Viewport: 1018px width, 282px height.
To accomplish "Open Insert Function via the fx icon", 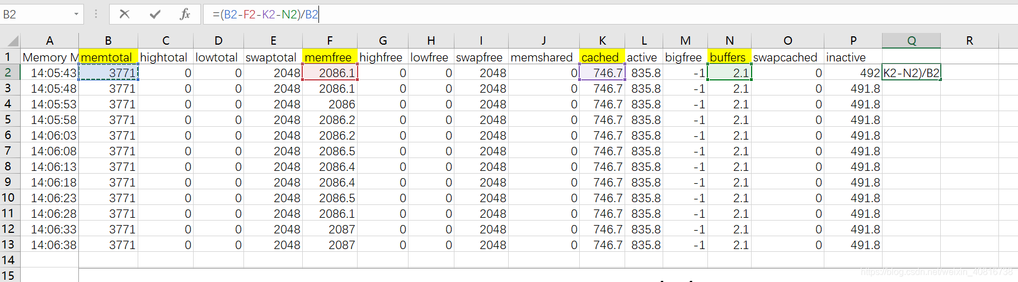I will pos(185,14).
